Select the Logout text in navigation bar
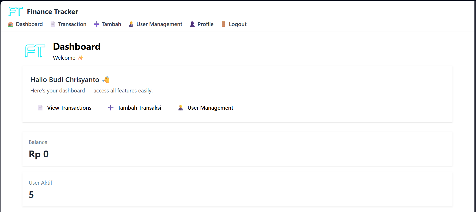 pos(238,24)
